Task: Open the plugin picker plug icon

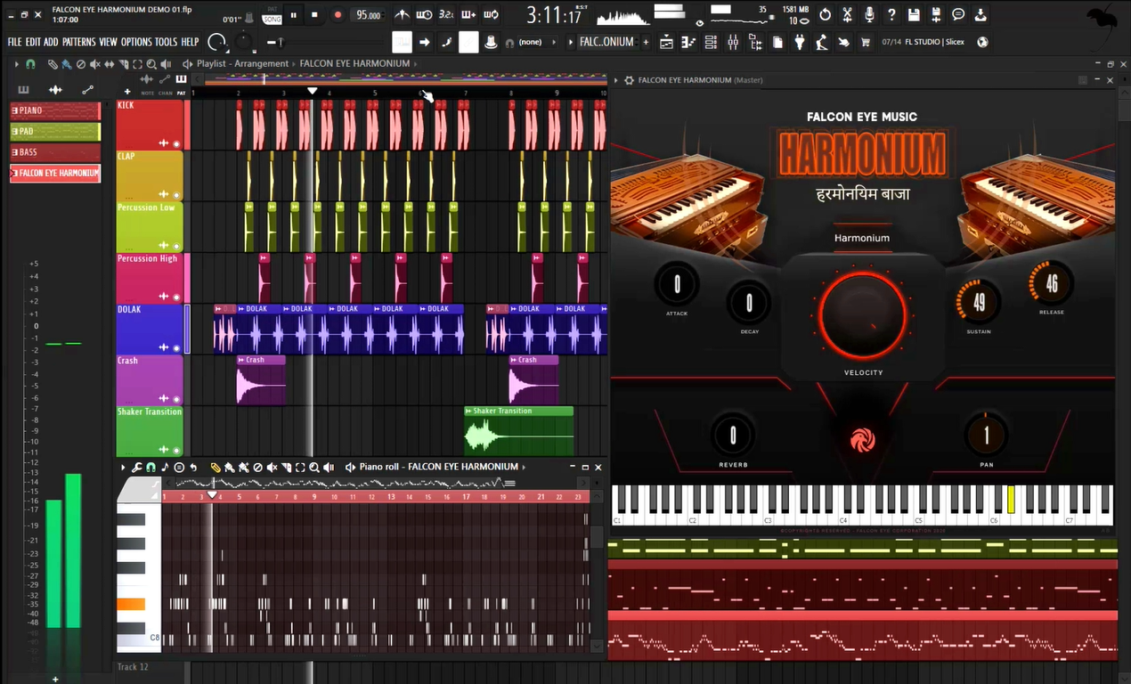Action: [799, 42]
